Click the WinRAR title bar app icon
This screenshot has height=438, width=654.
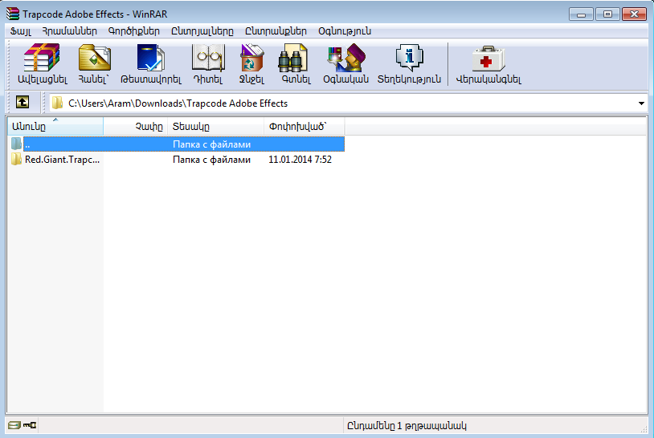coord(13,14)
